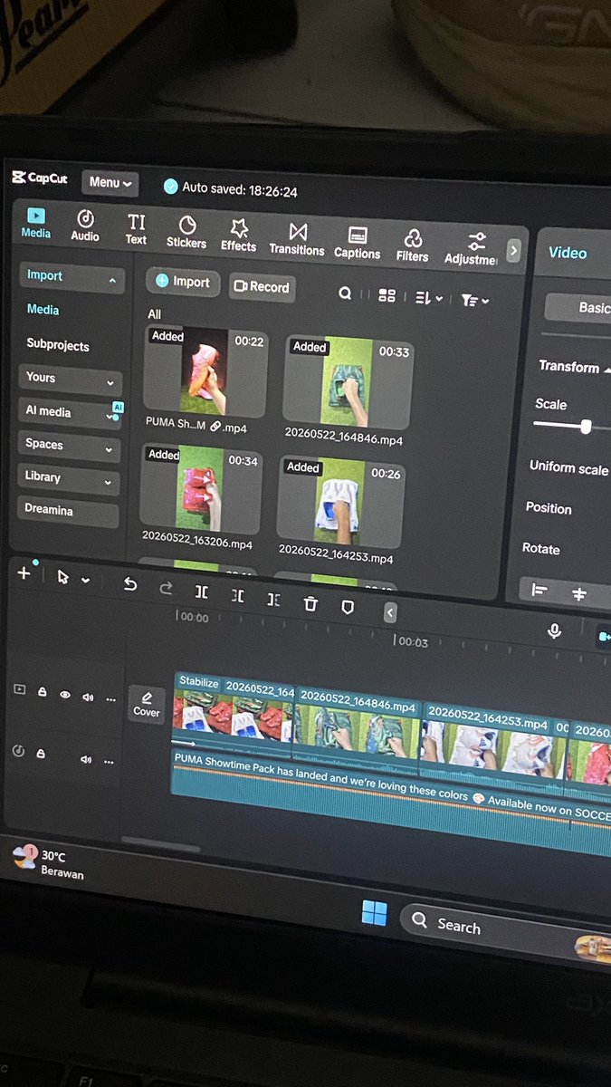Open the Text tab
The width and height of the screenshot is (611, 1087).
point(136,228)
